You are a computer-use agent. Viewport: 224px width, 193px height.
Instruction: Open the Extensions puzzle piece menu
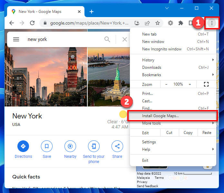(x=181, y=23)
